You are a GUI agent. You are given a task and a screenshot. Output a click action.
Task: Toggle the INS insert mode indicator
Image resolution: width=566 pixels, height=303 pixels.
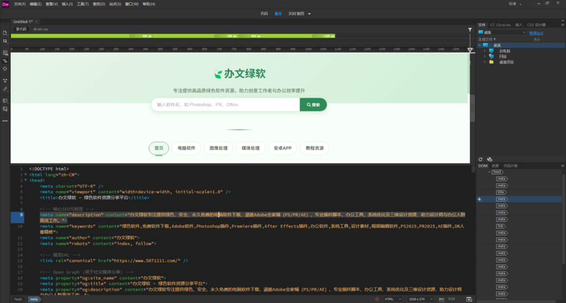click(x=441, y=299)
